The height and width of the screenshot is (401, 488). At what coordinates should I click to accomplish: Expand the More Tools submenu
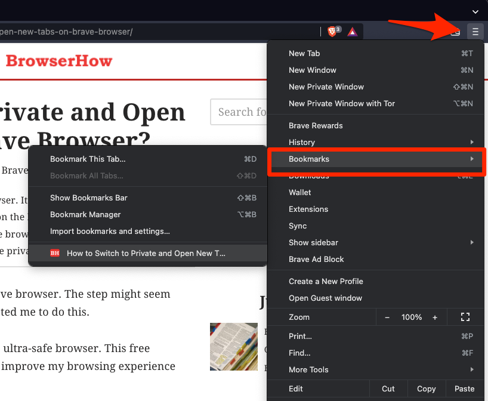[376, 369]
